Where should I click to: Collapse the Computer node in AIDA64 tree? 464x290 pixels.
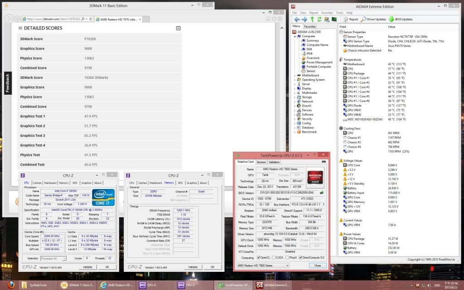point(295,36)
